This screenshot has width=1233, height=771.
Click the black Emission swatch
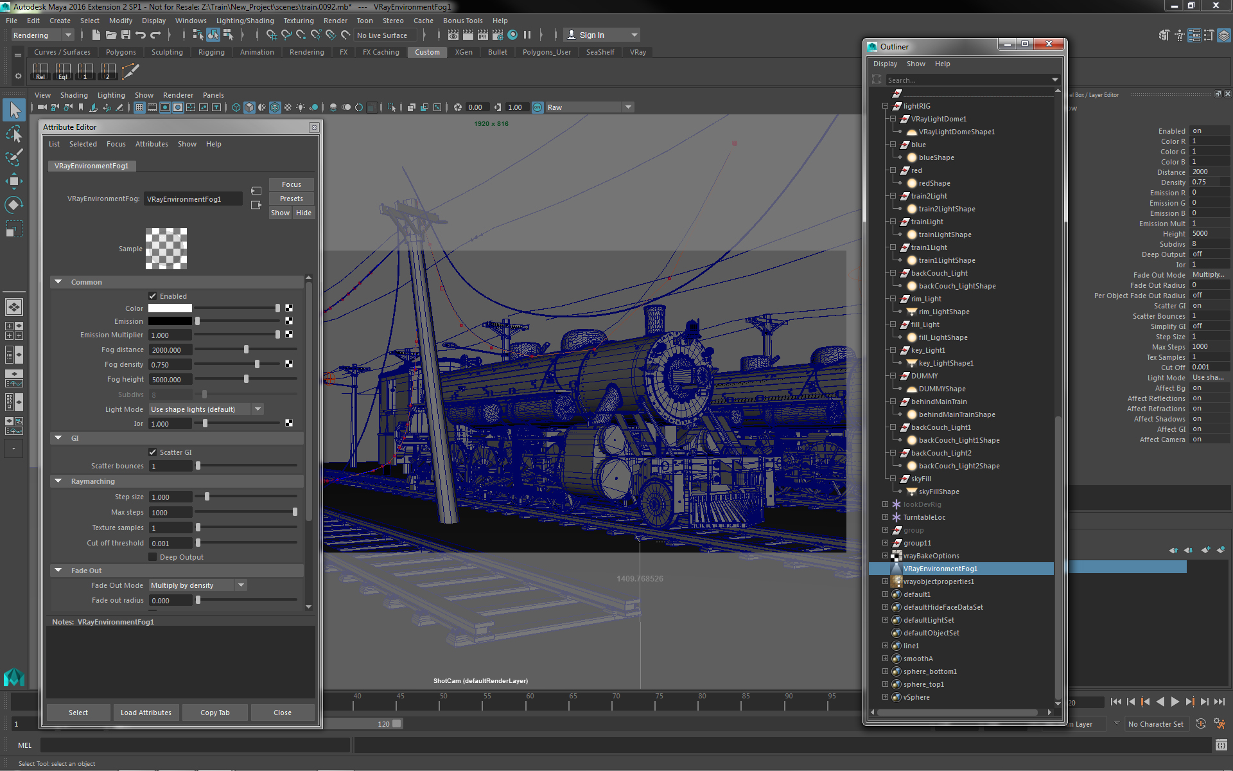pos(170,321)
